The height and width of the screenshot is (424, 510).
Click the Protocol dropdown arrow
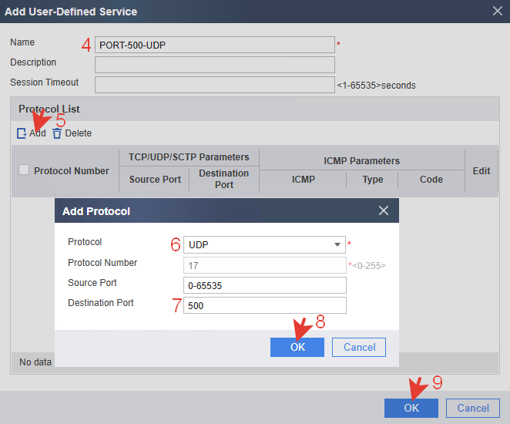coord(337,244)
